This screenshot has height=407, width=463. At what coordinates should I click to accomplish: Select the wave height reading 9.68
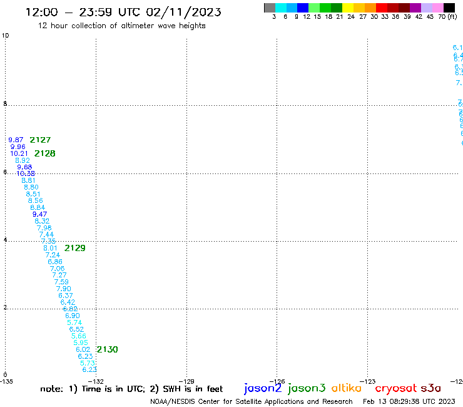[x=24, y=167]
